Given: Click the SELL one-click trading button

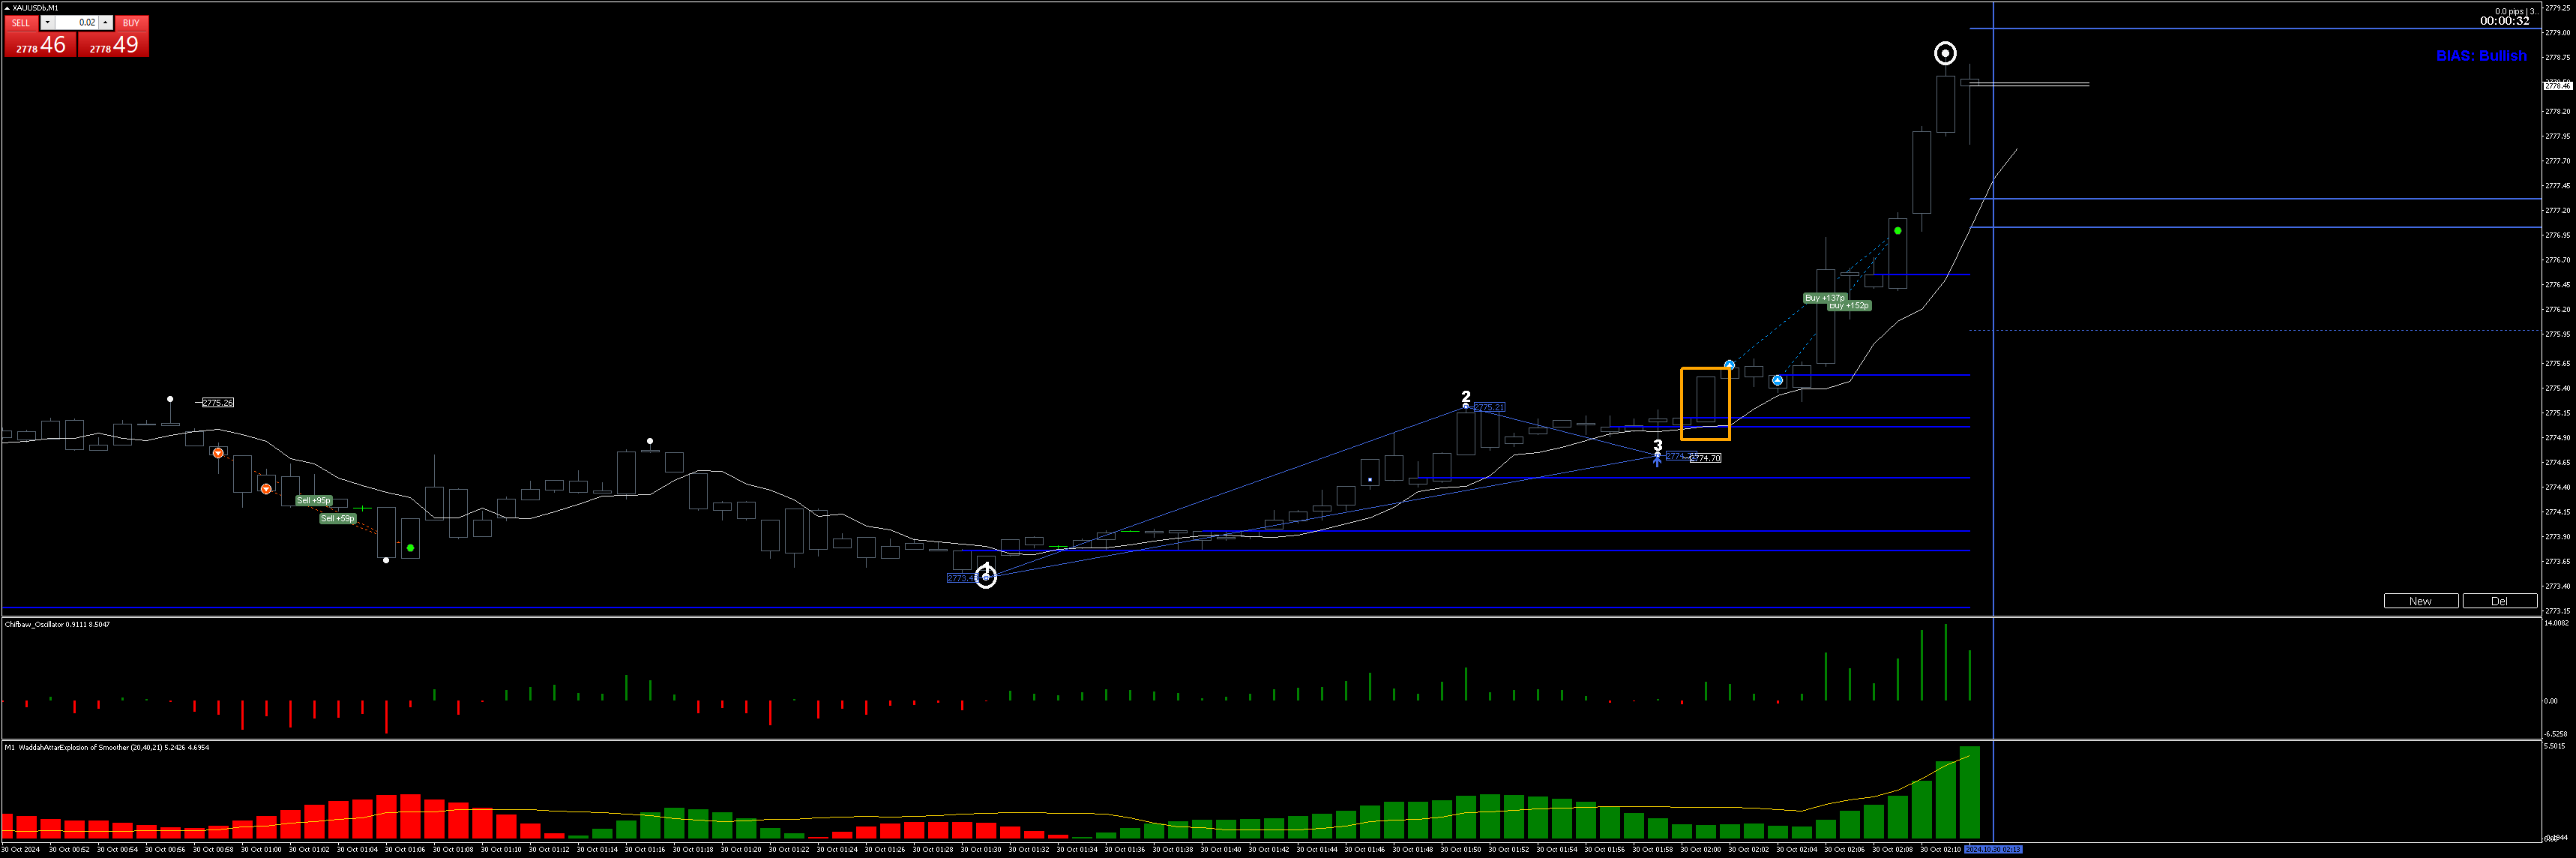Looking at the screenshot, I should click(x=20, y=23).
